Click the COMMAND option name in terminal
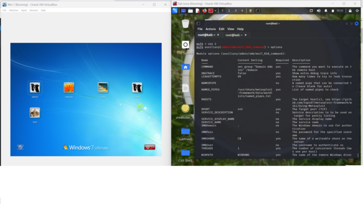The image size is (363, 204). pos(207,67)
